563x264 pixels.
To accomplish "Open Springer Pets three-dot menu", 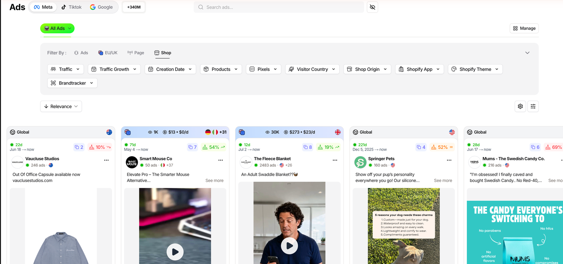I will 449,160.
